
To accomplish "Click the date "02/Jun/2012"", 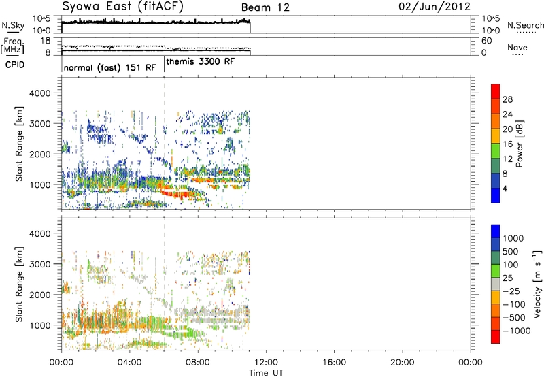I will (435, 7).
